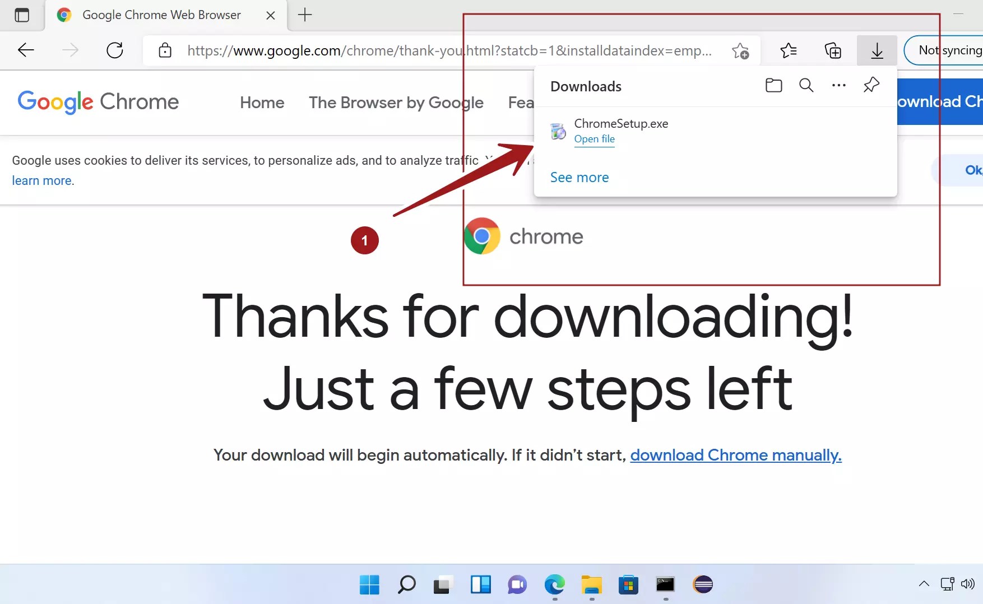Open the network status tray icon
983x604 pixels.
(x=947, y=584)
